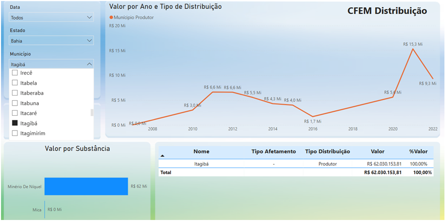Uncheck the Itagibá checkbox
This screenshot has width=447, height=221.
pos(15,123)
